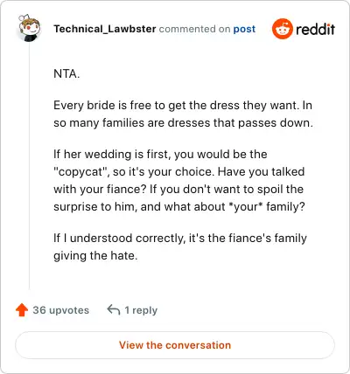Follow the blue "post" link

coord(244,29)
